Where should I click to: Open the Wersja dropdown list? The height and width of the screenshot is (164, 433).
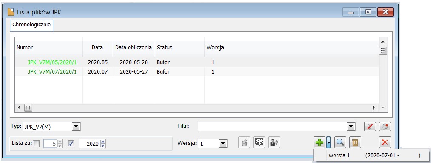tap(223, 144)
